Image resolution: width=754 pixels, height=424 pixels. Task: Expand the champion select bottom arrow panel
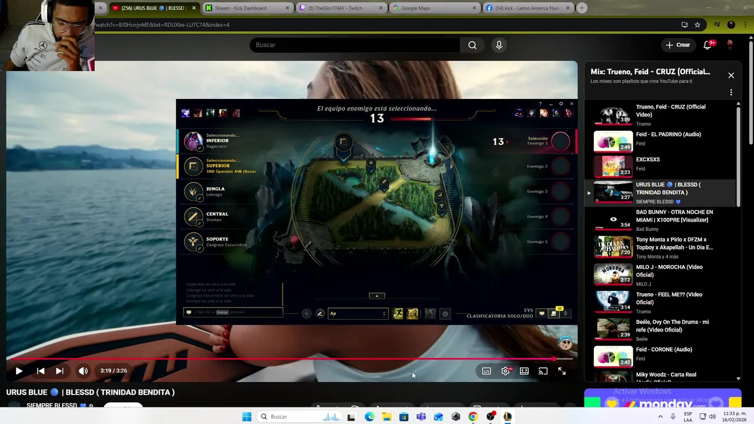pyautogui.click(x=376, y=296)
